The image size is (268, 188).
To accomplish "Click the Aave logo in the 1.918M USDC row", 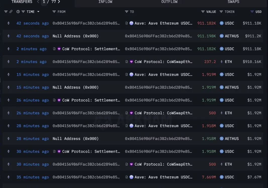I will [x=131, y=126].
